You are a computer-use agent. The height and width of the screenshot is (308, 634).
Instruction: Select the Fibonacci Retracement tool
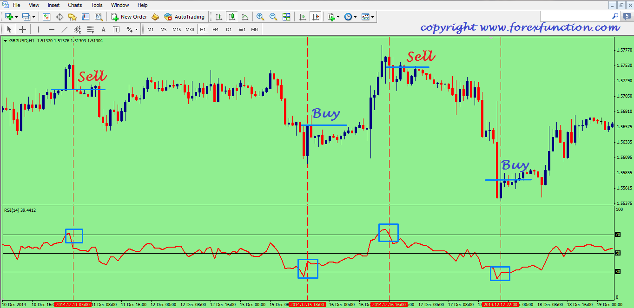tap(91, 29)
